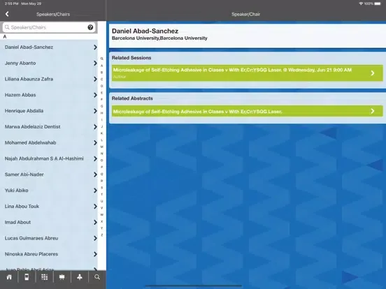The image size is (386, 289).
Task: Select Imad About in speaker list
Action: [49, 222]
